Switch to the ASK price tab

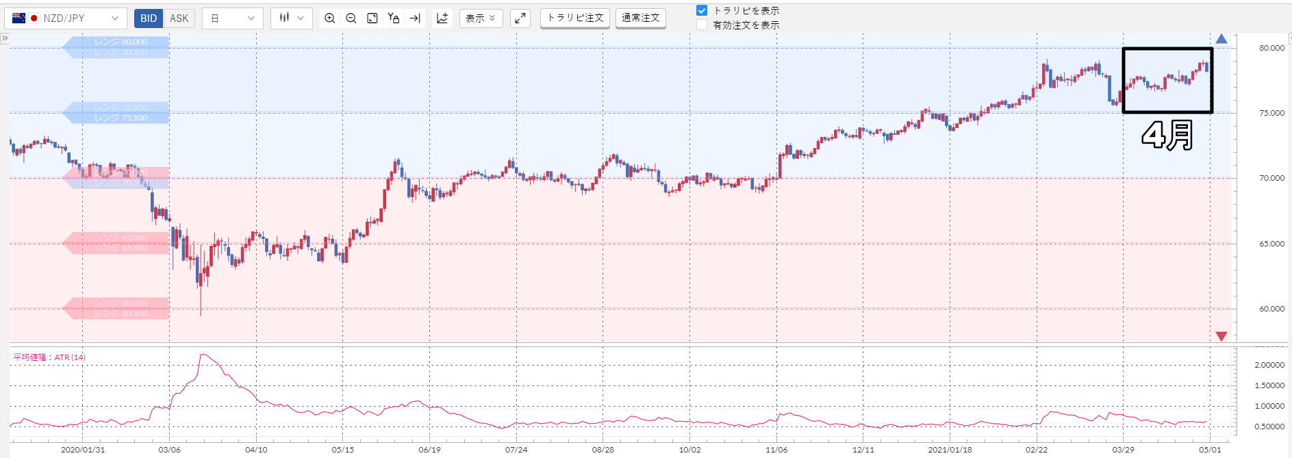[179, 18]
